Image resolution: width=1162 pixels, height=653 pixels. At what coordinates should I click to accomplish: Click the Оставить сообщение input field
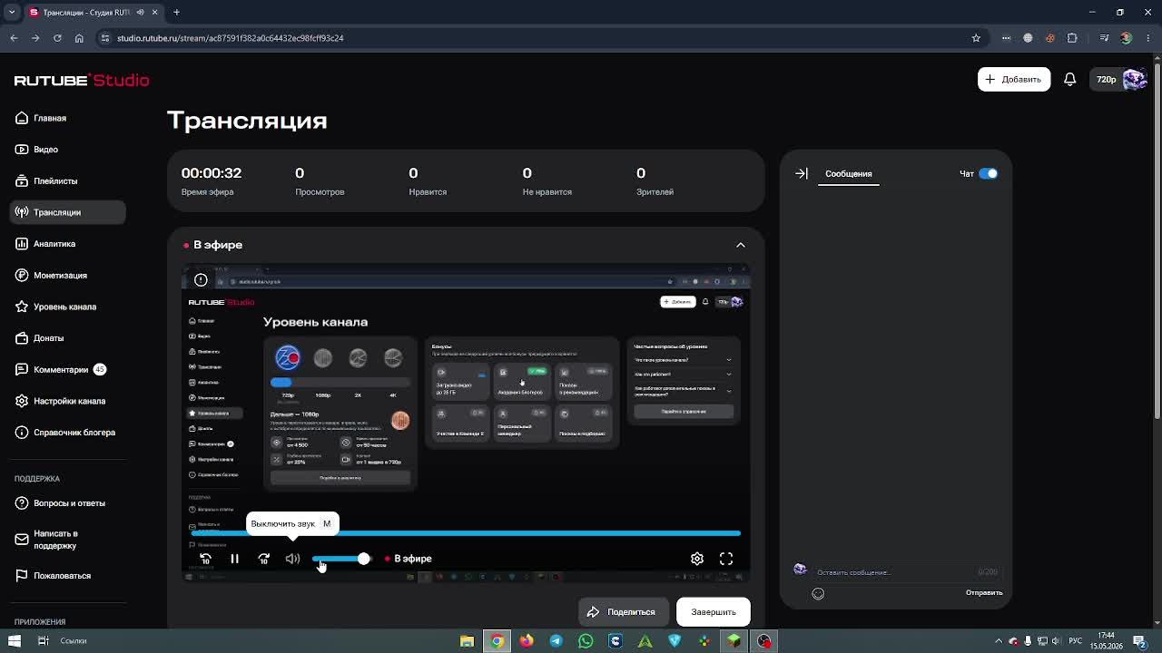[x=894, y=572]
